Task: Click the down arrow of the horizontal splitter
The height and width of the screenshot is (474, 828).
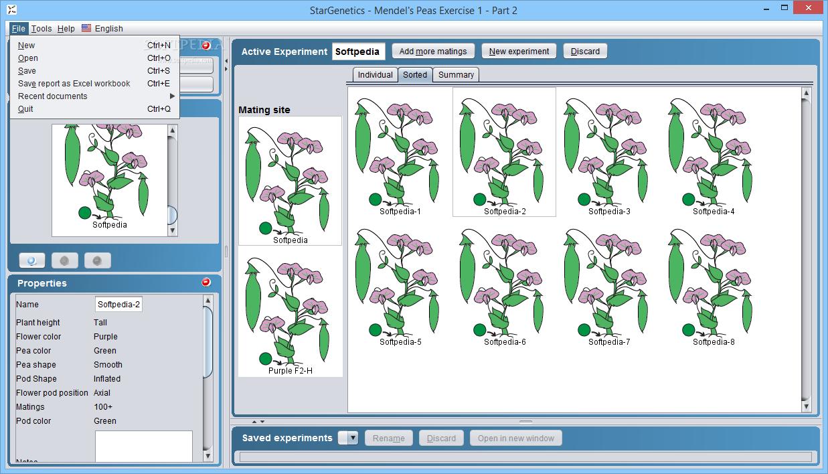Action: click(262, 422)
